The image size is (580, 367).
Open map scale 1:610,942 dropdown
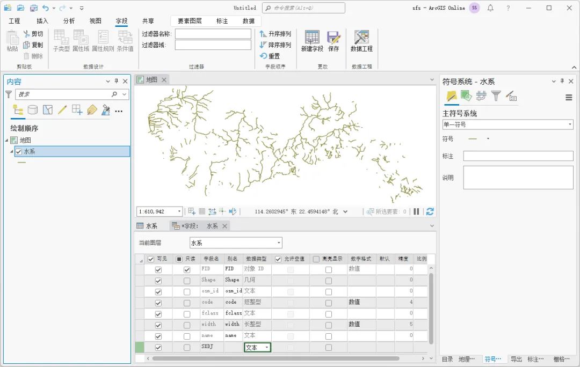click(x=179, y=211)
